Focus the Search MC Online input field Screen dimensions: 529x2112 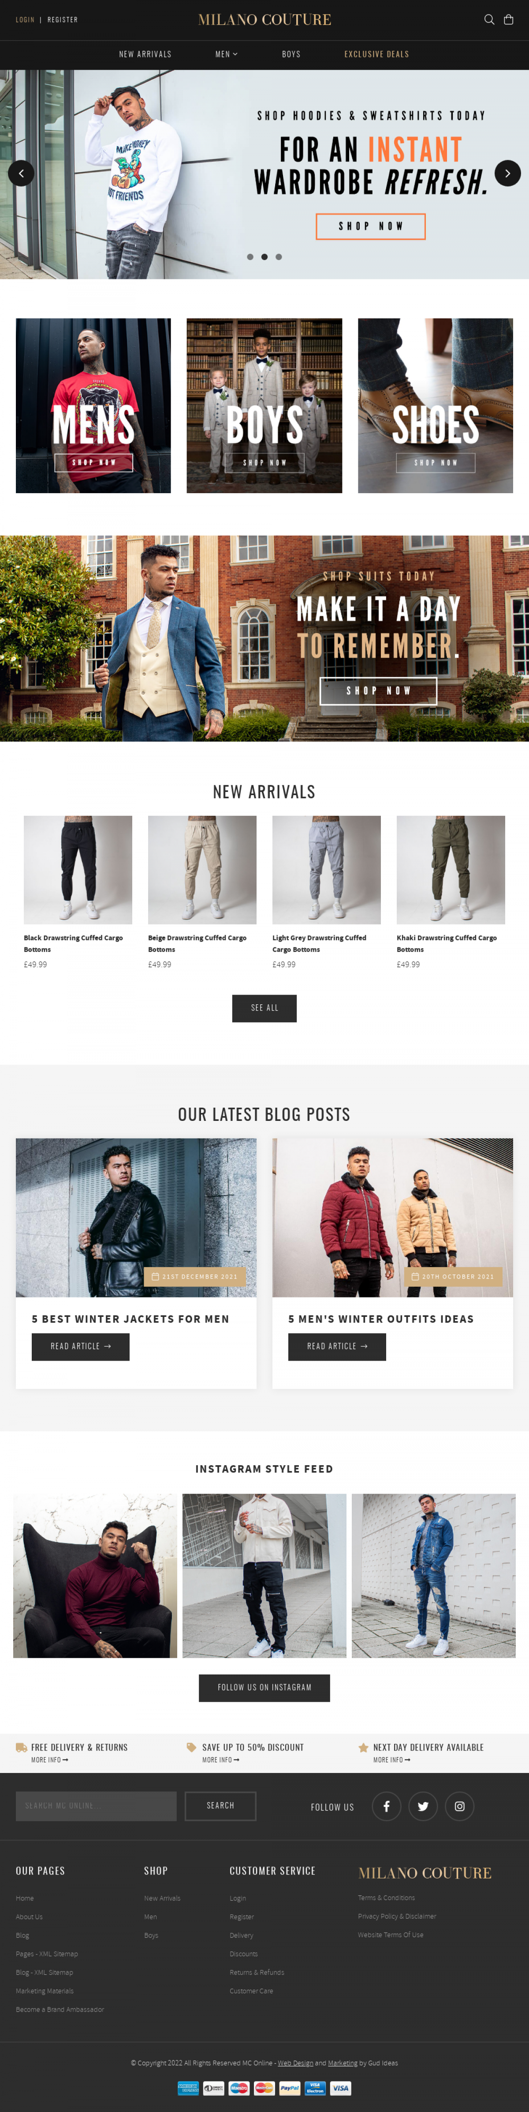click(96, 1806)
